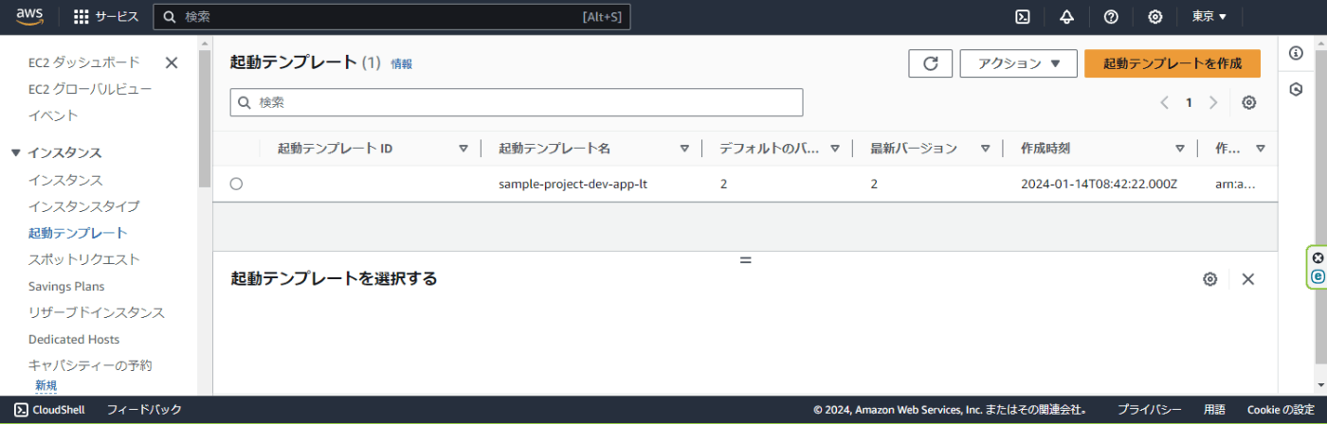
Task: Open the 東京 region selector
Action: (1209, 17)
